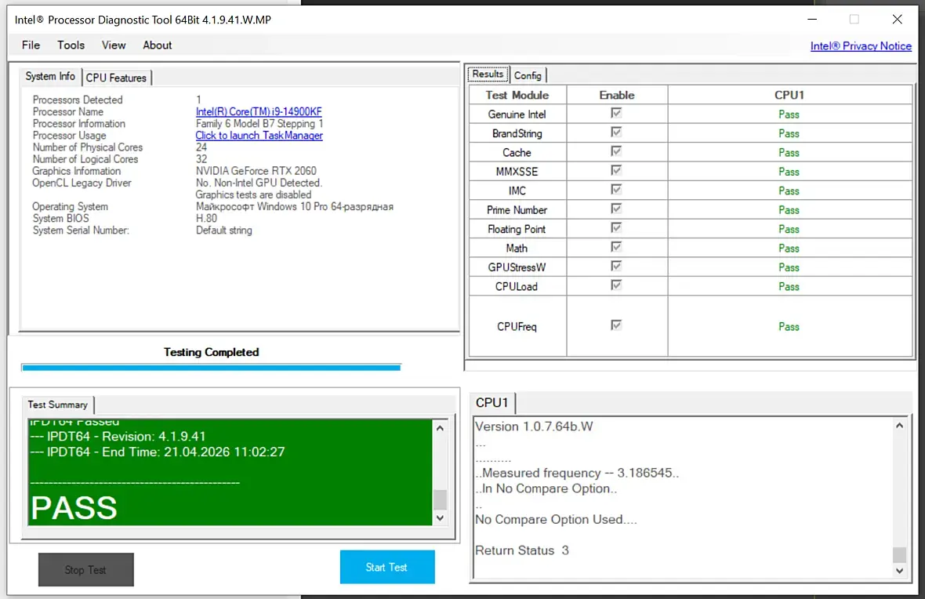
Task: Click the i9-14900KF processor name link
Action: click(x=259, y=111)
